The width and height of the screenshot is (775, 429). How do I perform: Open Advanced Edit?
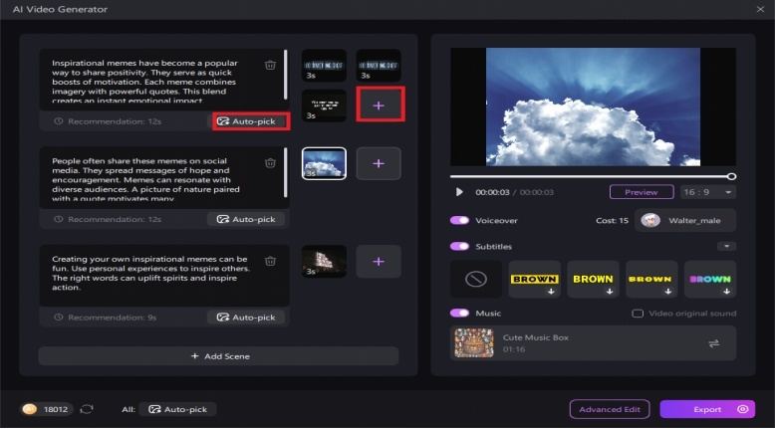(610, 409)
